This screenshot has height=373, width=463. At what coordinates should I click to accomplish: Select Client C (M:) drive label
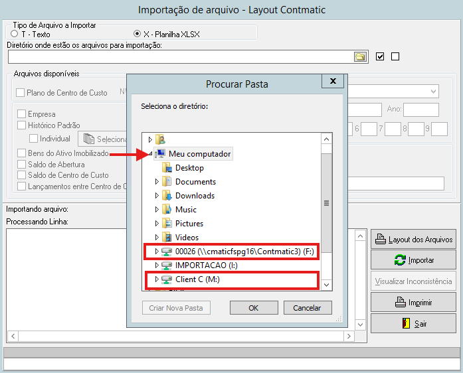[x=197, y=279]
